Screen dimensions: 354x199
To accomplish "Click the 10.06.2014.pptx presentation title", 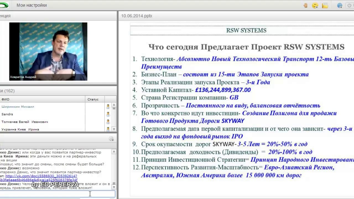I will tap(137, 16).
